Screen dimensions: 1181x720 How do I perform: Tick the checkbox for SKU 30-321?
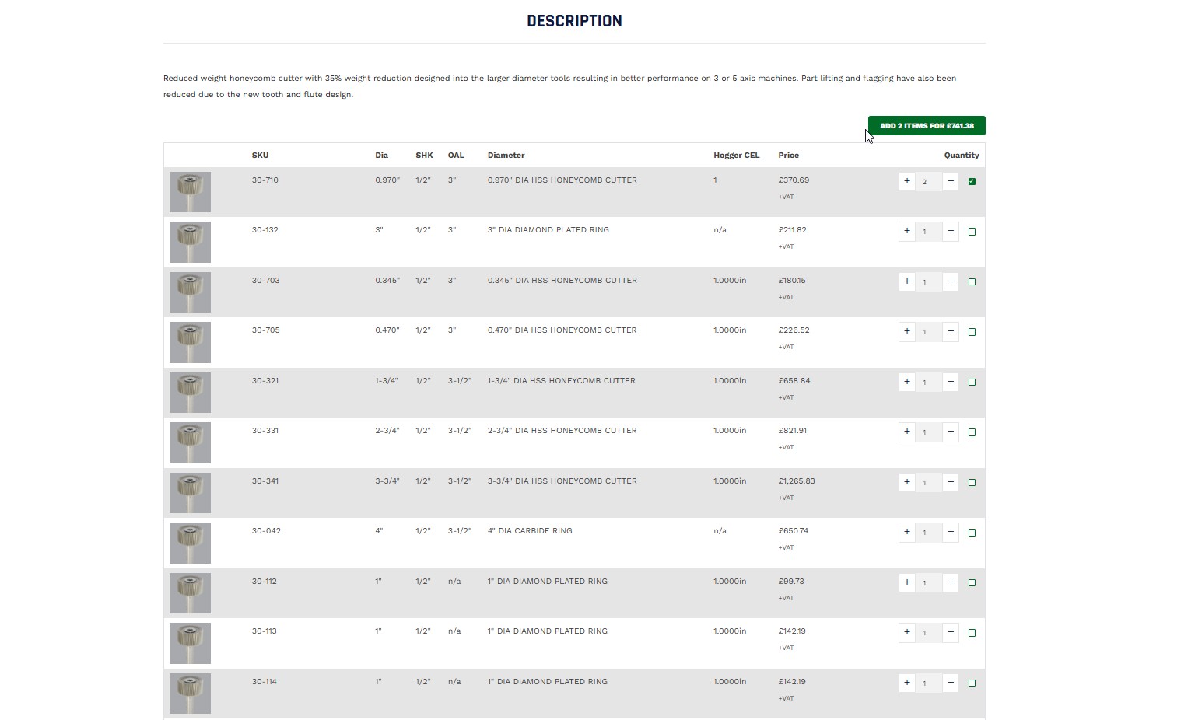coord(972,383)
